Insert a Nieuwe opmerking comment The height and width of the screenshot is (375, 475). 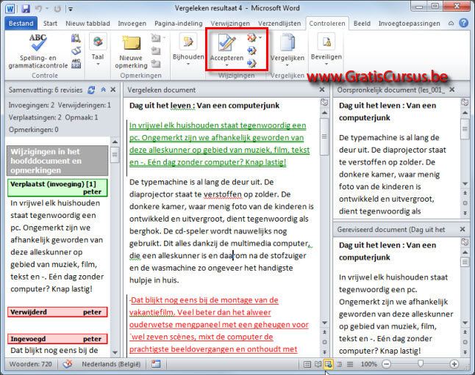click(131, 51)
